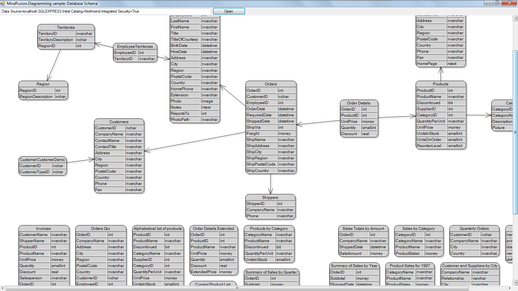Viewport: 518px width, 291px height.
Task: Select the Region table node
Action: (x=43, y=84)
